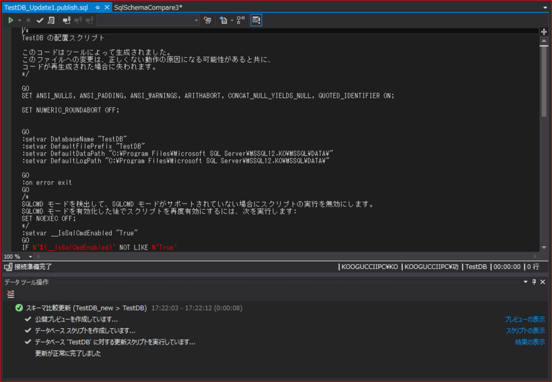Click the editor vertical scrollbar up arrow
This screenshot has width=552, height=382.
tap(544, 41)
